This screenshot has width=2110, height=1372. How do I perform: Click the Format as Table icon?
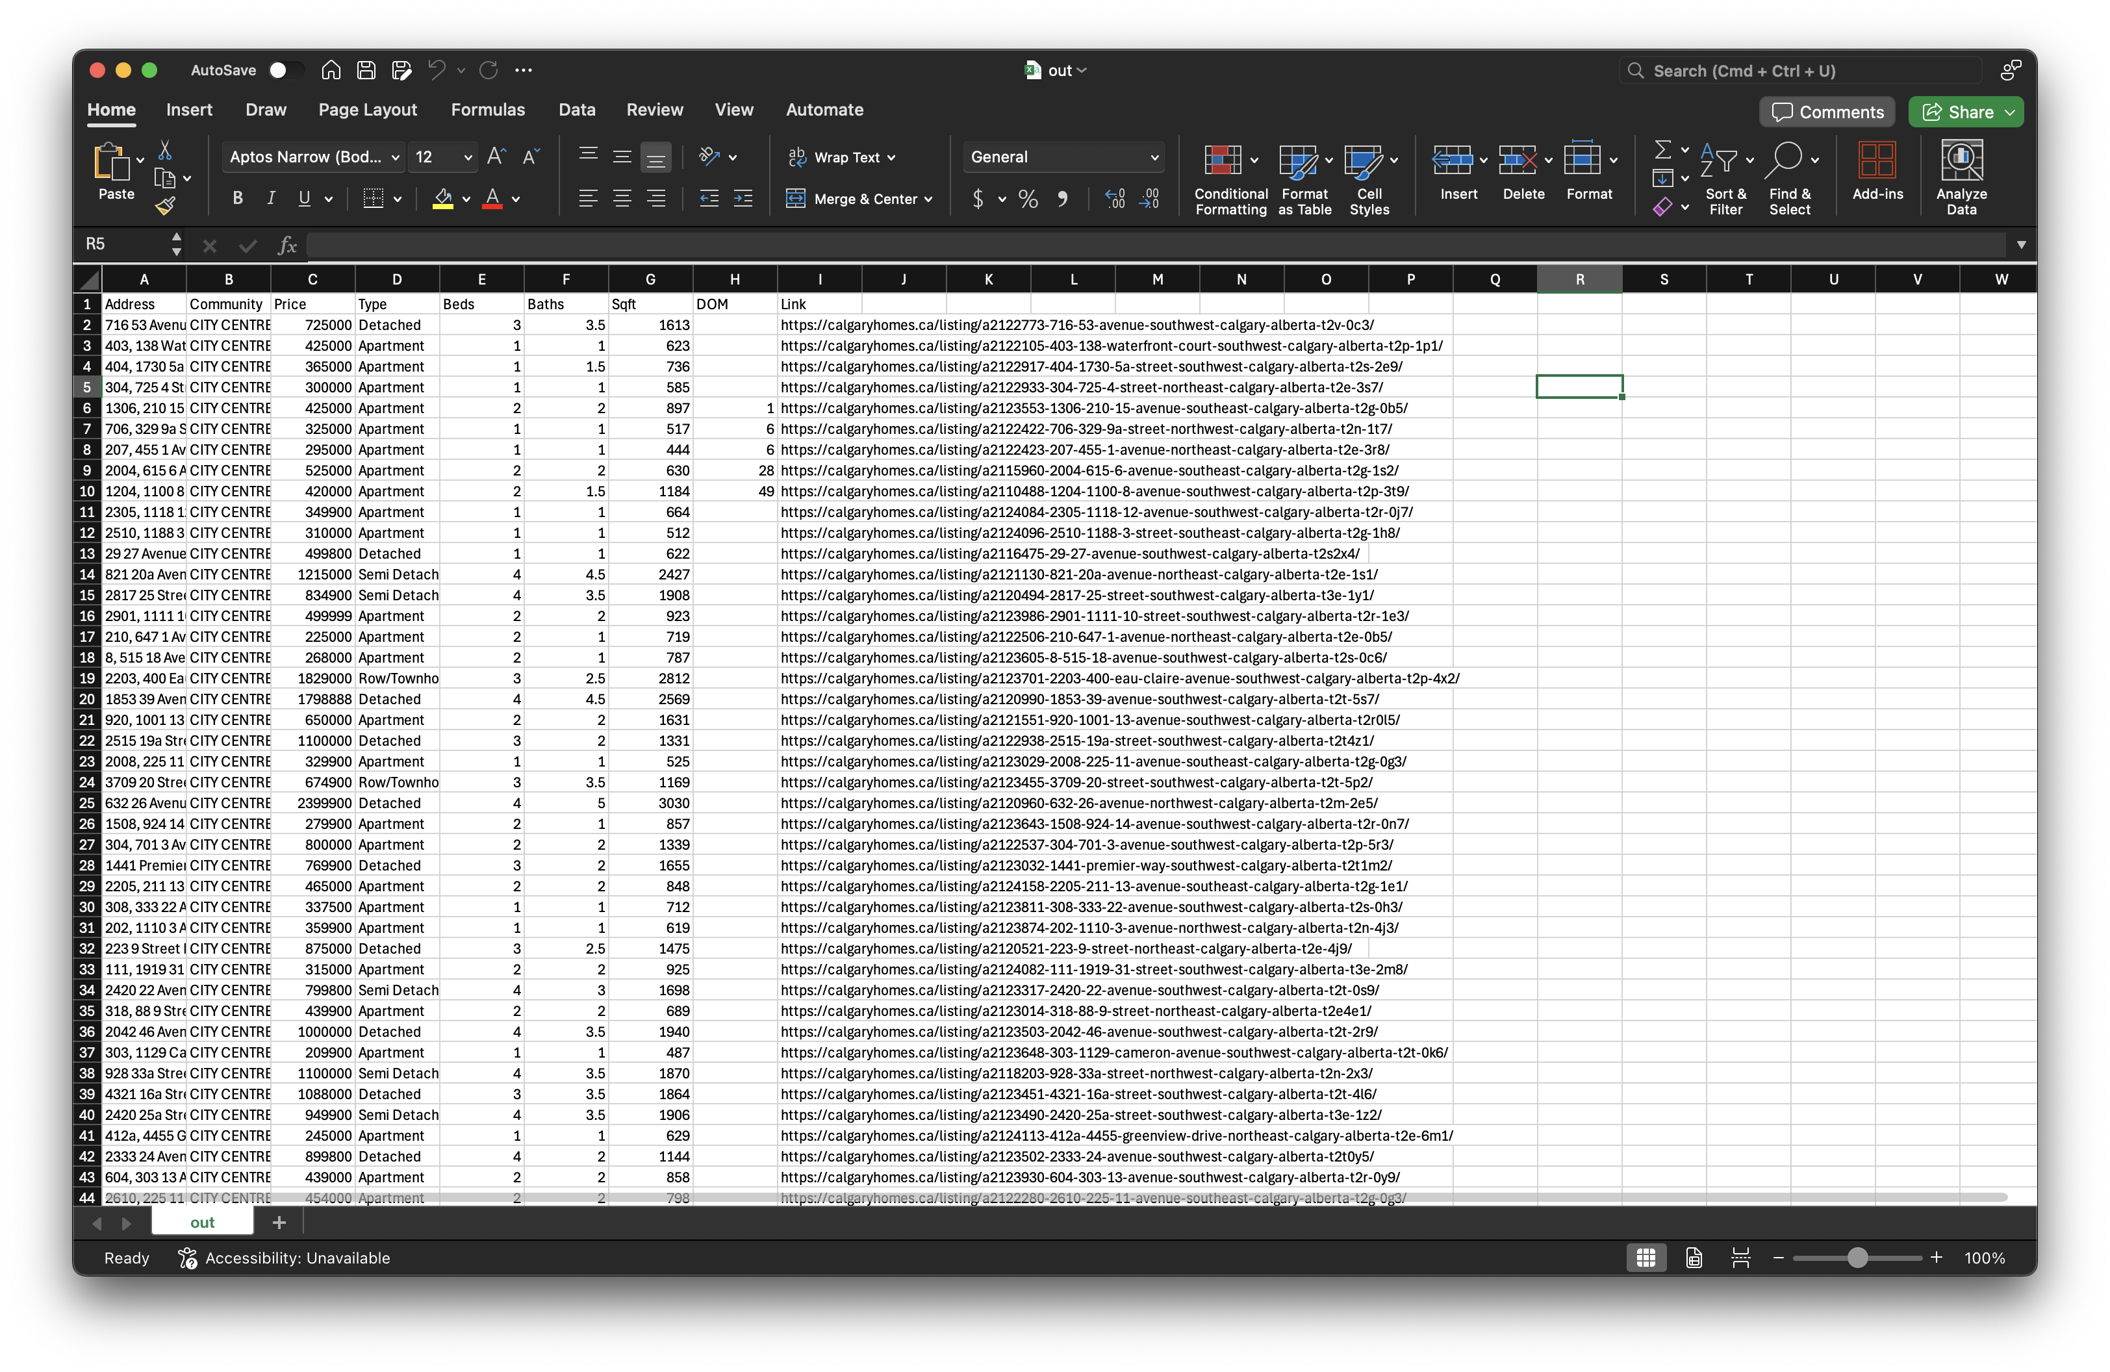[1298, 161]
